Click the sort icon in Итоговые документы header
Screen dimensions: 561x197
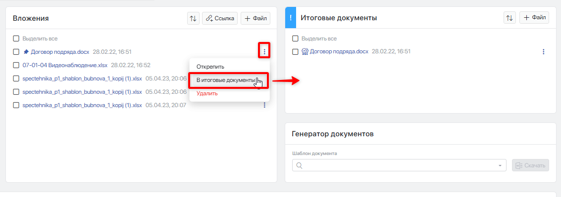[510, 17]
